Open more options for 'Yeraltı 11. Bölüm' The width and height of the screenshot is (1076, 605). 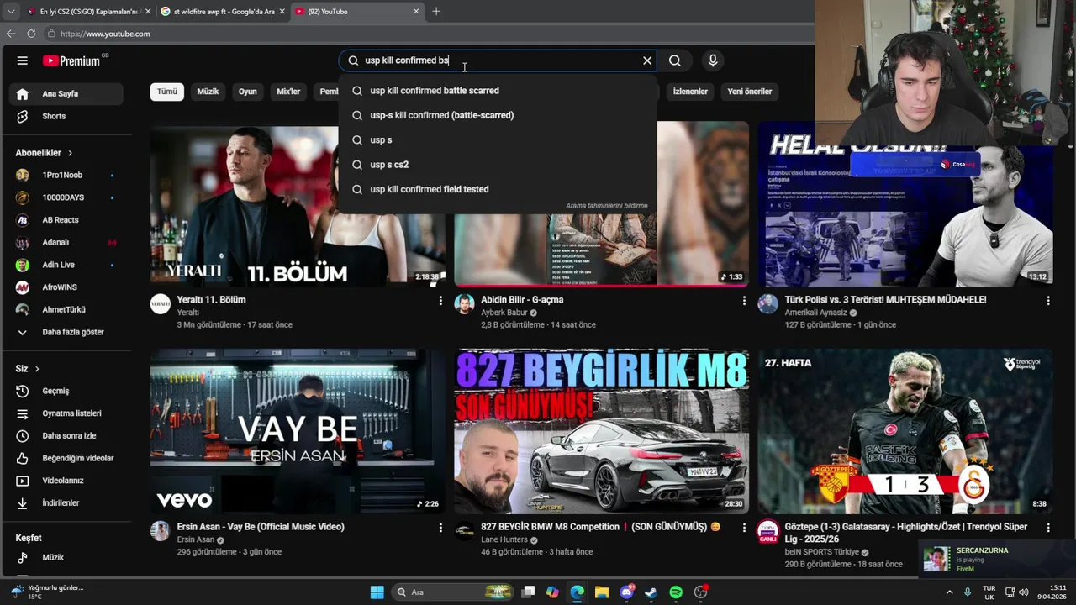[440, 301]
